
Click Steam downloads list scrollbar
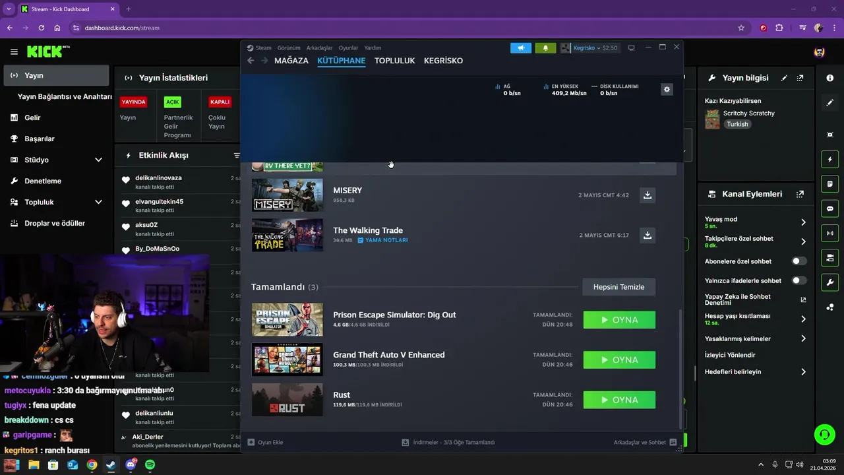680,369
